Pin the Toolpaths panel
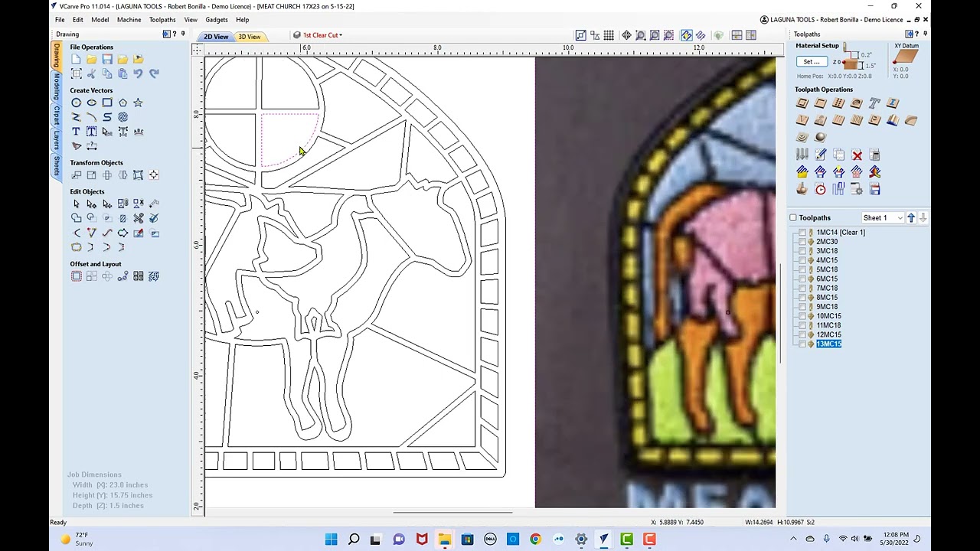The width and height of the screenshot is (980, 551). pyautogui.click(x=925, y=34)
